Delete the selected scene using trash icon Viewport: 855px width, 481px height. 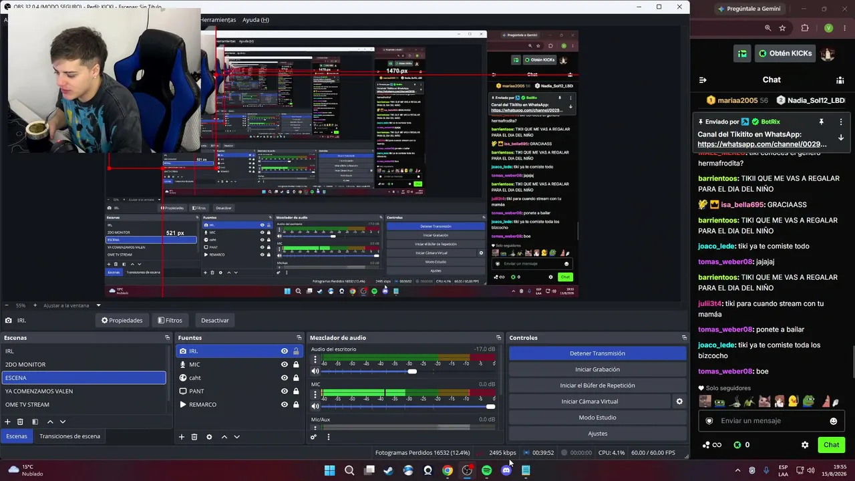pos(20,422)
